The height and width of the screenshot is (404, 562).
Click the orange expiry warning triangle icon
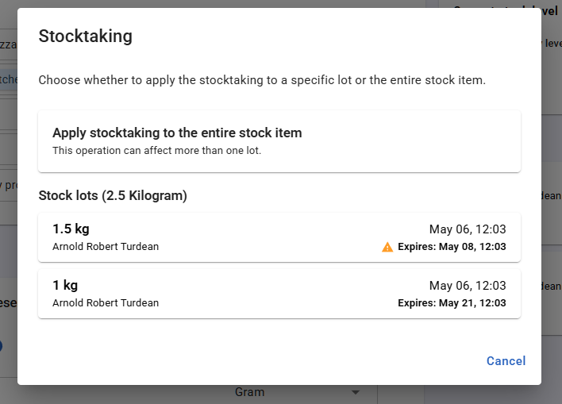[x=387, y=247]
